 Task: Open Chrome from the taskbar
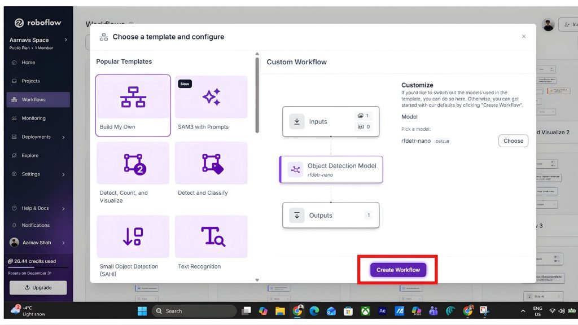[x=298, y=310]
